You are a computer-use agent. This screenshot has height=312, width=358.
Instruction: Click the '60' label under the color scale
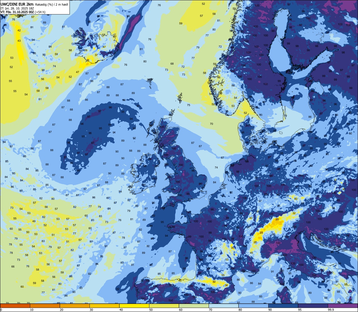point(181,310)
